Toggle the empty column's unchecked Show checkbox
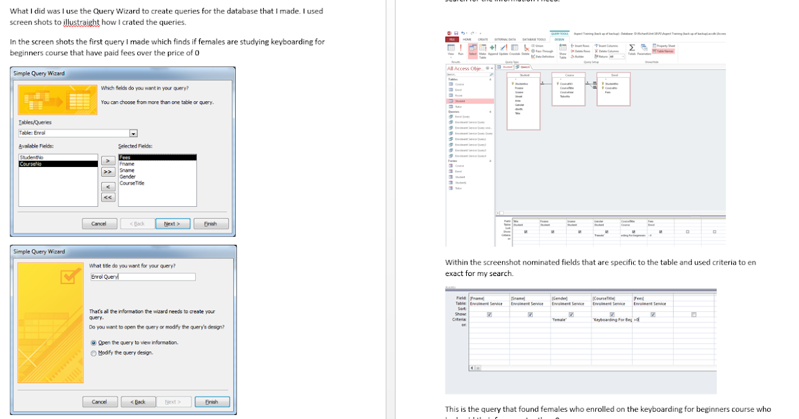799x419 pixels. pyautogui.click(x=694, y=315)
